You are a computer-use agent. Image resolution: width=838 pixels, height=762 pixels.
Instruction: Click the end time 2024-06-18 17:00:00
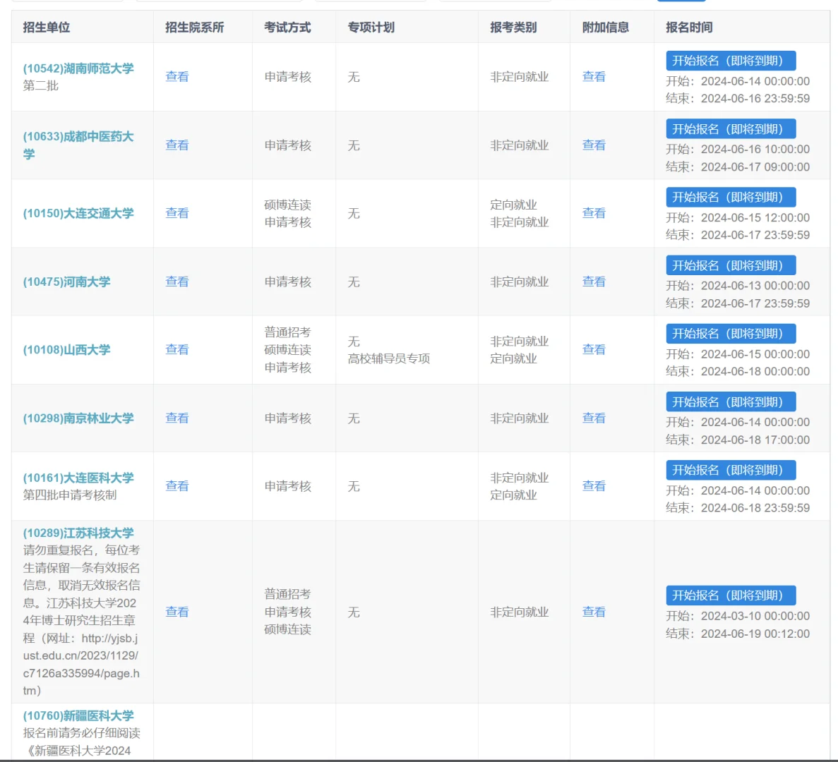click(755, 440)
